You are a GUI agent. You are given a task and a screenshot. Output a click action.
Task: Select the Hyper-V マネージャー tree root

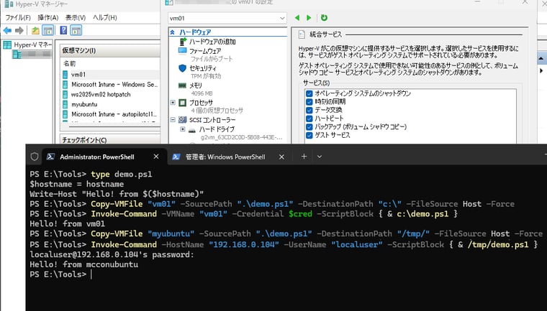click(x=27, y=45)
